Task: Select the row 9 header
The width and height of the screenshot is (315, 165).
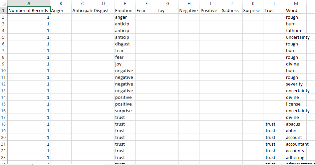Action: (3, 64)
